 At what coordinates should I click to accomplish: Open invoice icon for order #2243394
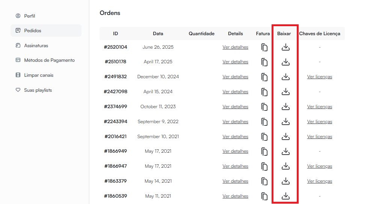click(264, 122)
